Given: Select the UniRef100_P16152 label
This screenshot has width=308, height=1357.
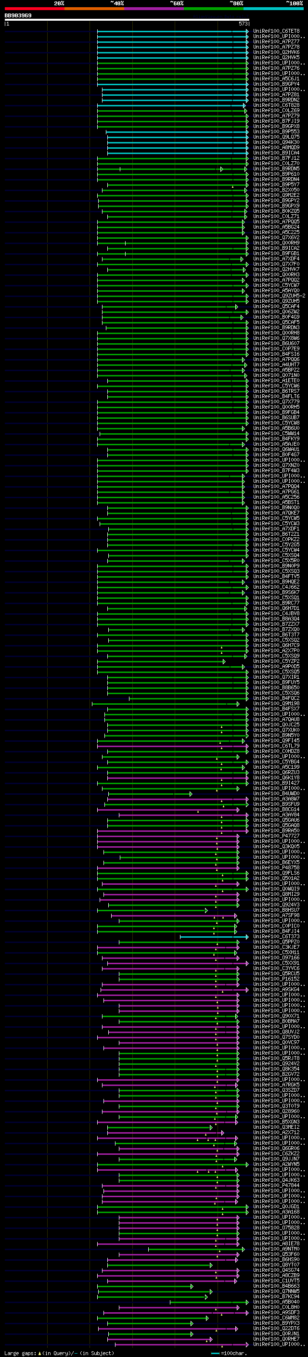Looking at the screenshot, I should point(276,979).
